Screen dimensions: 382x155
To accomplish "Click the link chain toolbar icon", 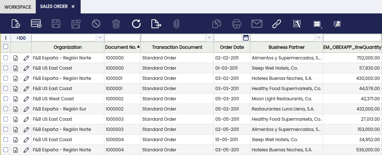I will 277,24.
